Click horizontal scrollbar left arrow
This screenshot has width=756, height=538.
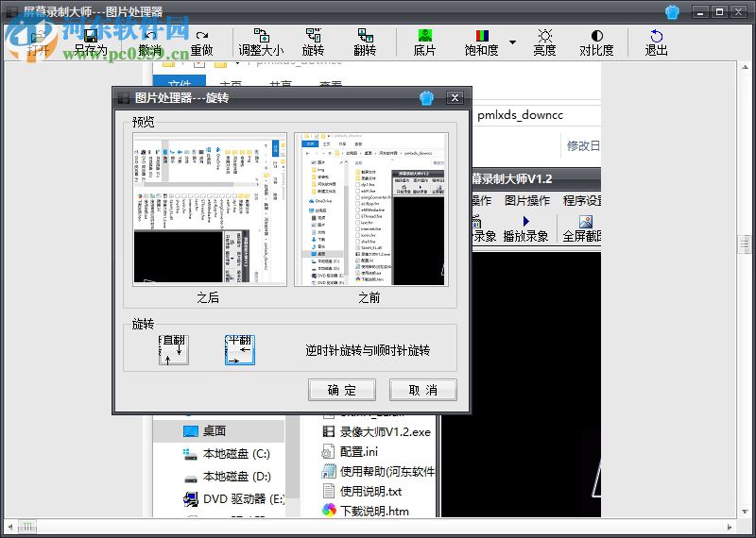point(10,528)
